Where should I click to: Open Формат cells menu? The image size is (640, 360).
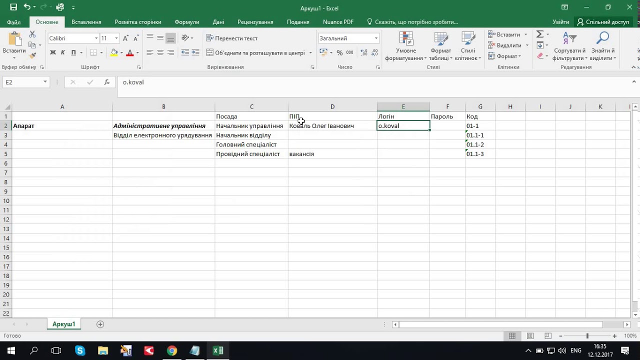(505, 56)
